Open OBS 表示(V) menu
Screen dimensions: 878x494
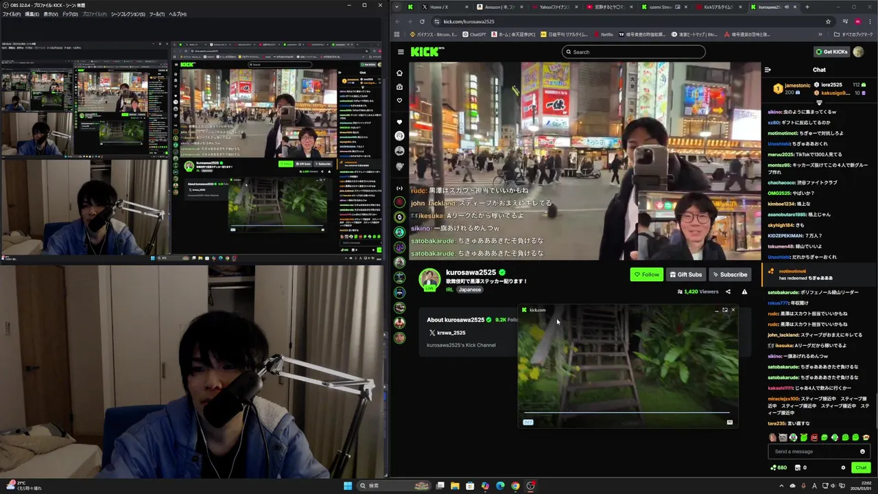51,14
